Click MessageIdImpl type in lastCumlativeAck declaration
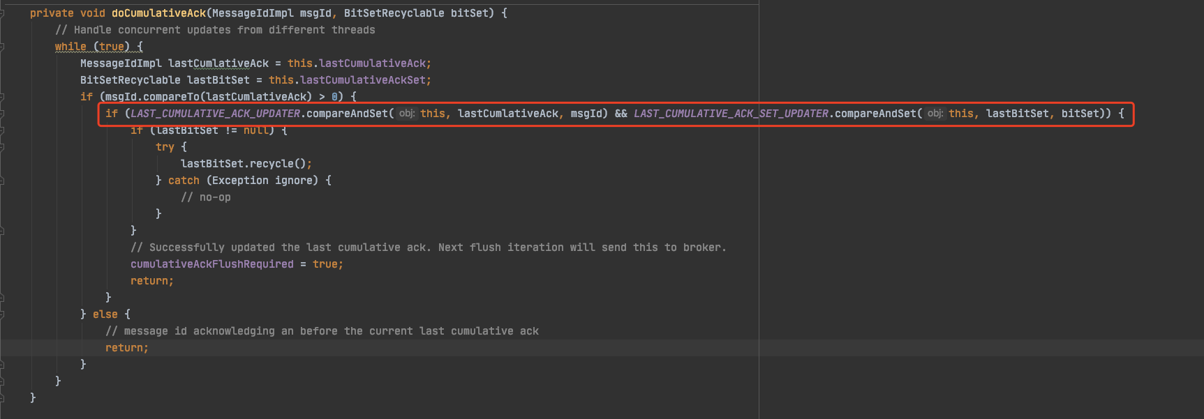The height and width of the screenshot is (419, 1204). click(121, 63)
